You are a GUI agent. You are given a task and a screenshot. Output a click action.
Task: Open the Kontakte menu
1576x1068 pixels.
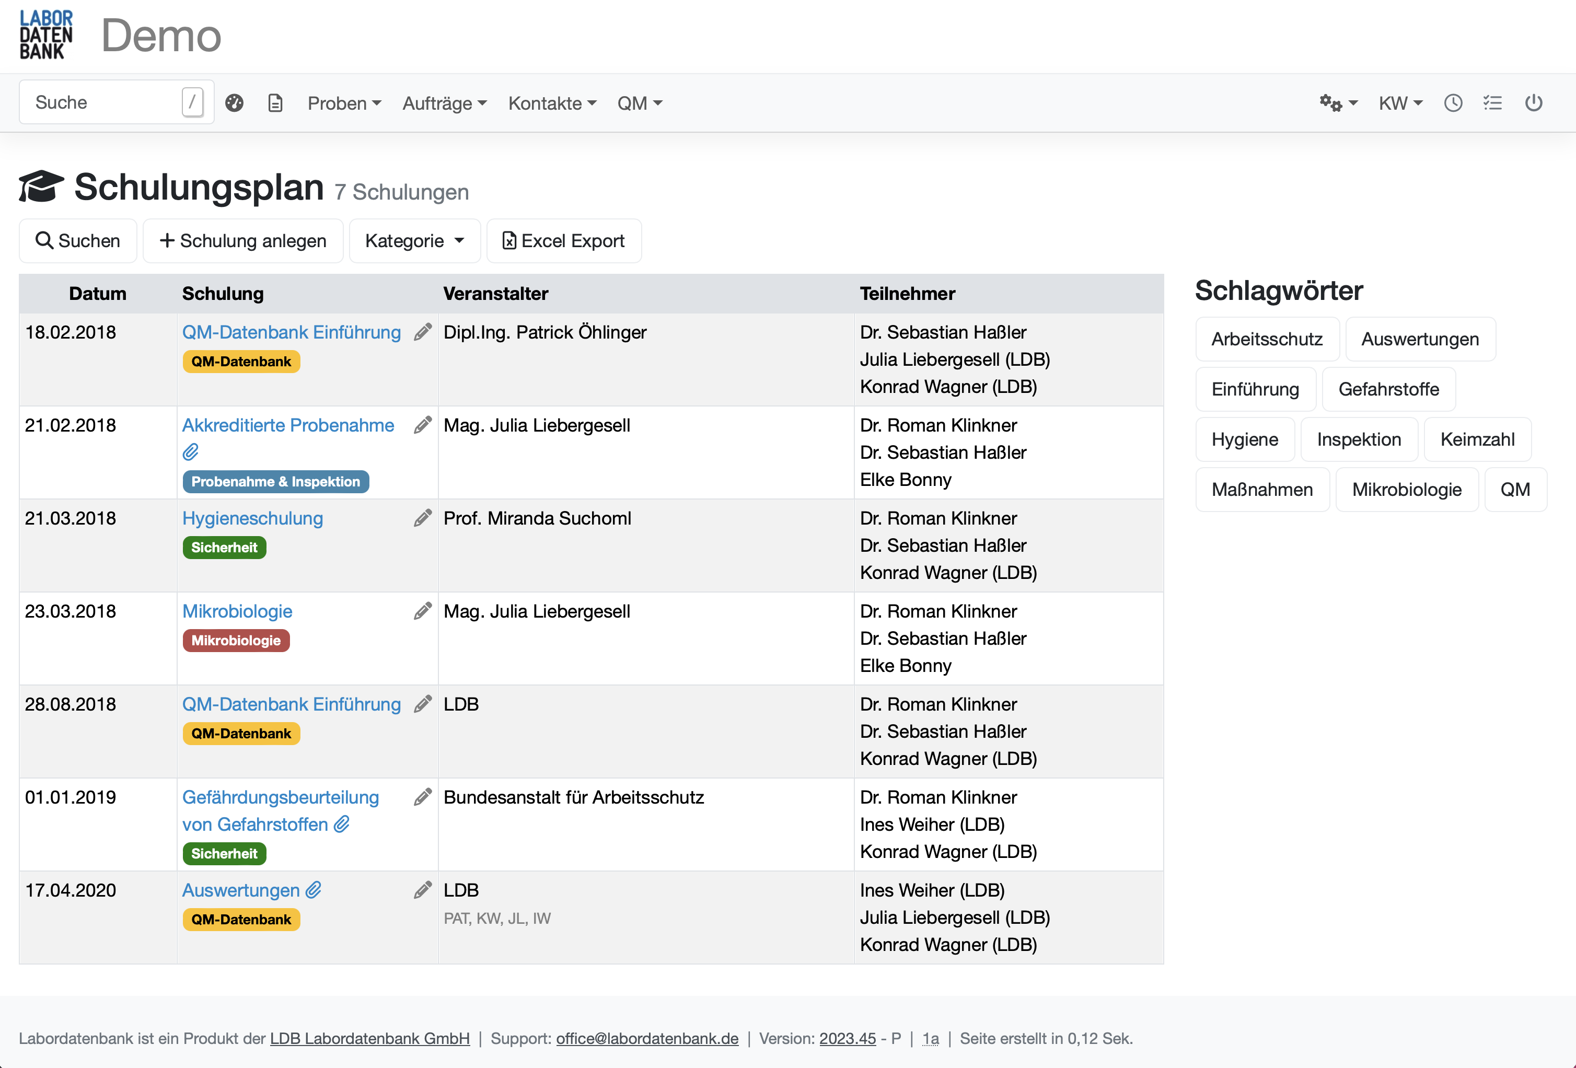click(x=552, y=103)
